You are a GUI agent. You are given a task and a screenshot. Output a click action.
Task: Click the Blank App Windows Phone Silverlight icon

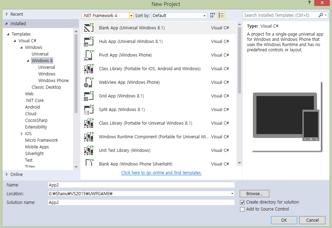click(x=89, y=162)
